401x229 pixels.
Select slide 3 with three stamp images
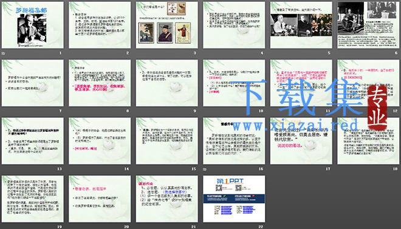(x=166, y=25)
